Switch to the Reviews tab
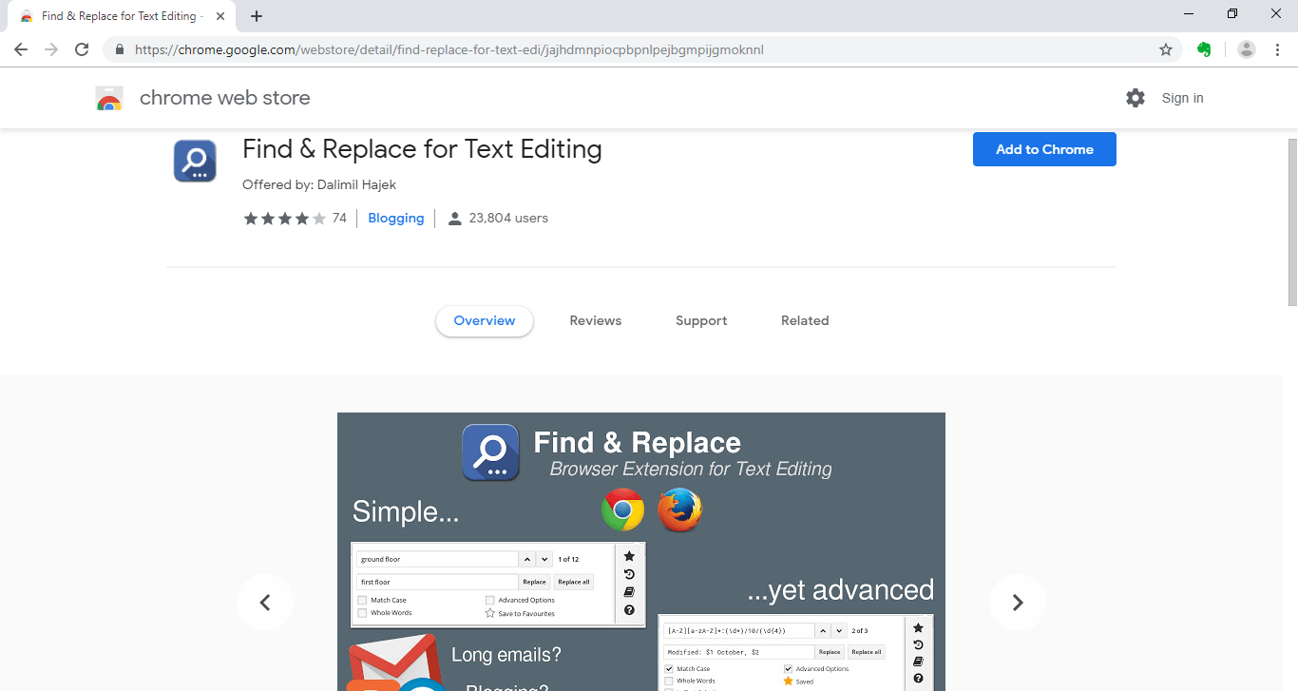Viewport: 1298px width, 691px height. 596,321
